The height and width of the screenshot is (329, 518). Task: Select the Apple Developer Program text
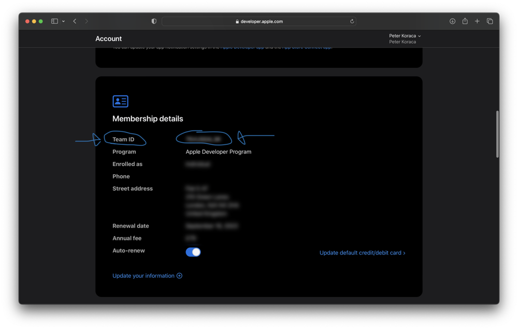point(219,152)
